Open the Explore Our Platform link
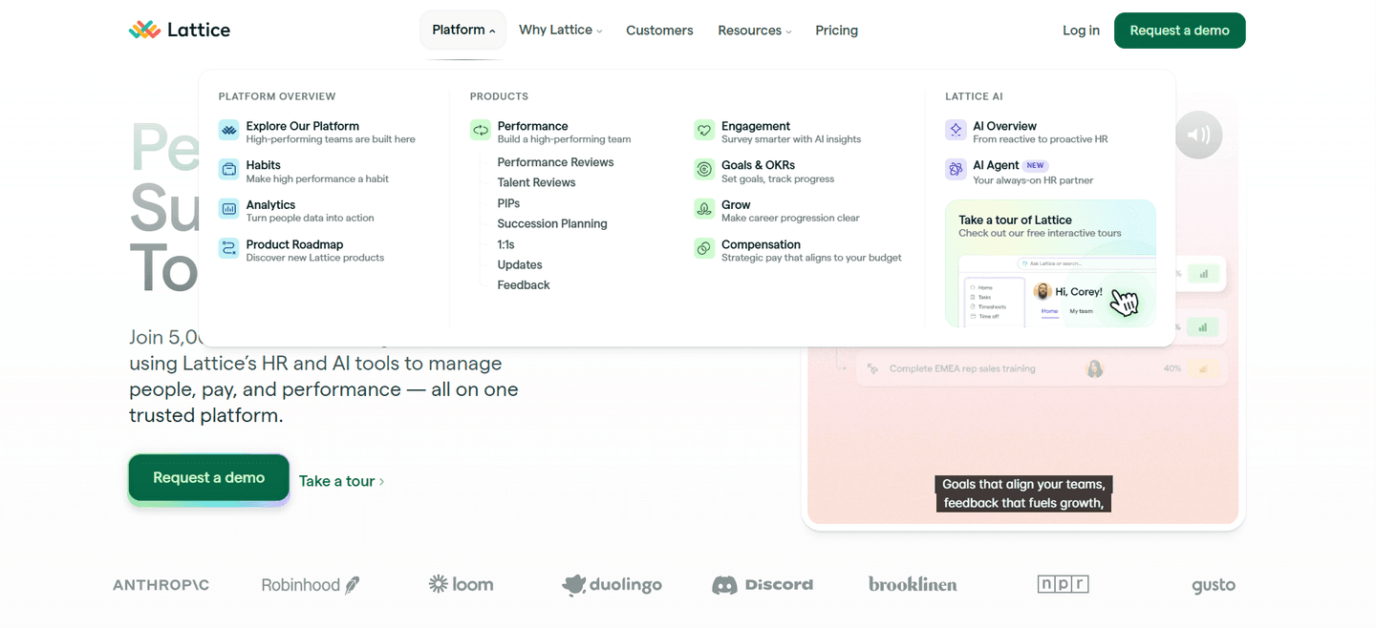Image resolution: width=1376 pixels, height=628 pixels. 302,126
